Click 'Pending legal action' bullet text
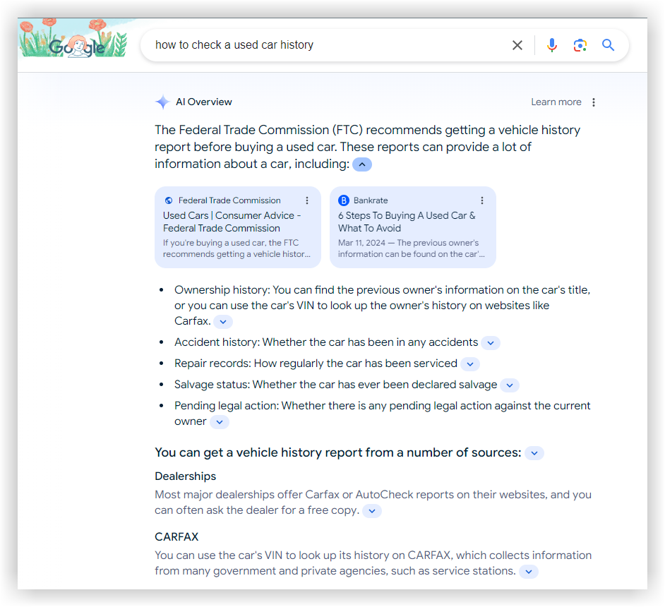The image size is (665, 607). pyautogui.click(x=382, y=414)
